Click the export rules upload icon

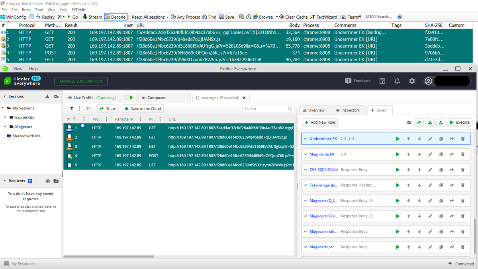click(441, 123)
